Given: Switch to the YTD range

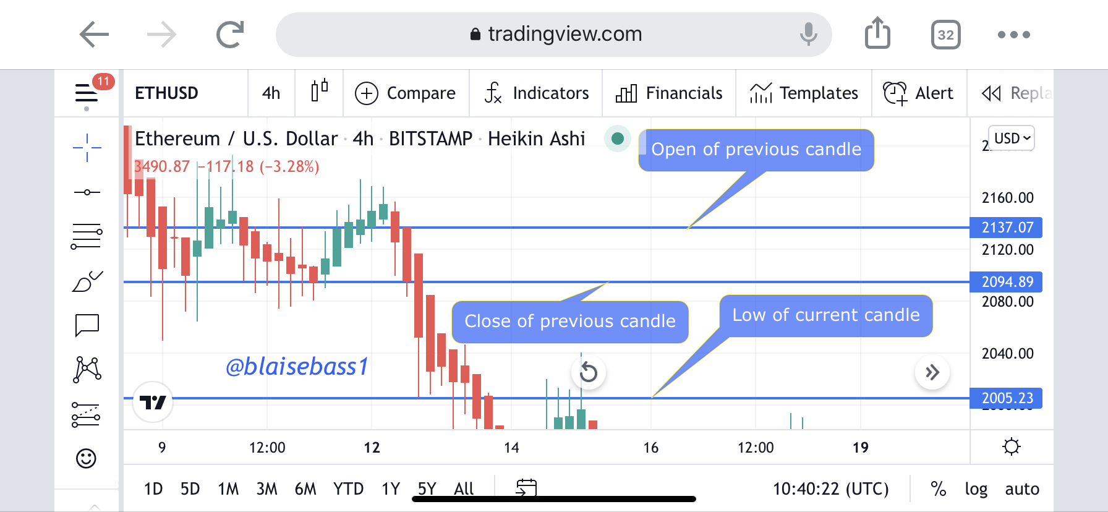Looking at the screenshot, I should (x=348, y=489).
